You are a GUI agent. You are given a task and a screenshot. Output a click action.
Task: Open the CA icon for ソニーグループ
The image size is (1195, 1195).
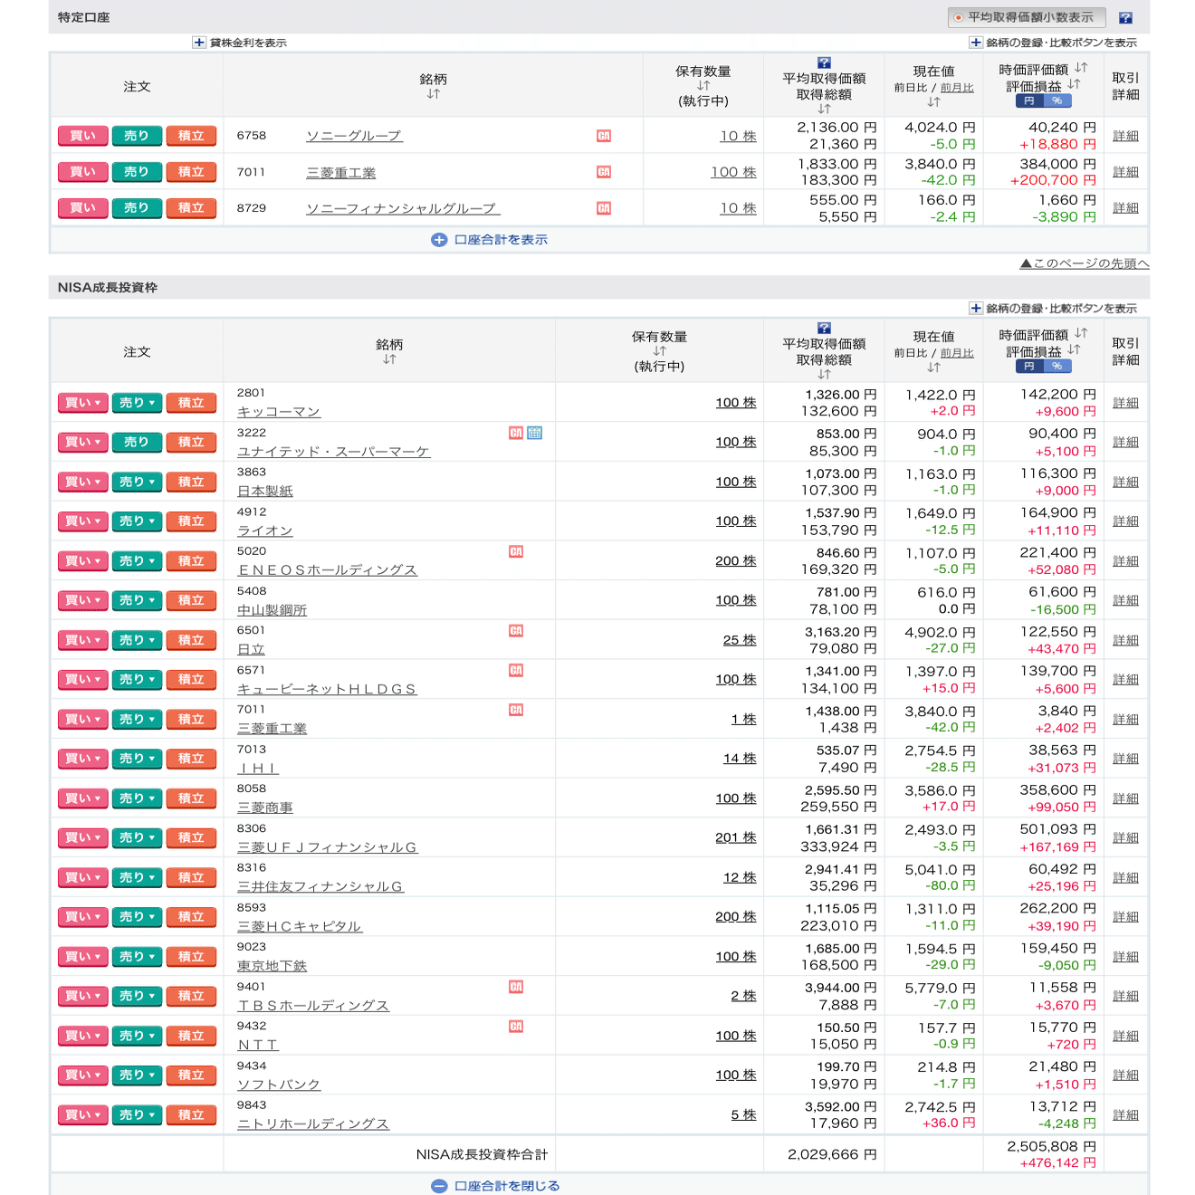[604, 136]
